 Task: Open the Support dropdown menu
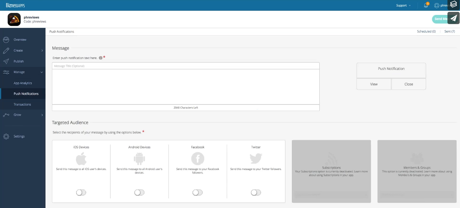403,5
